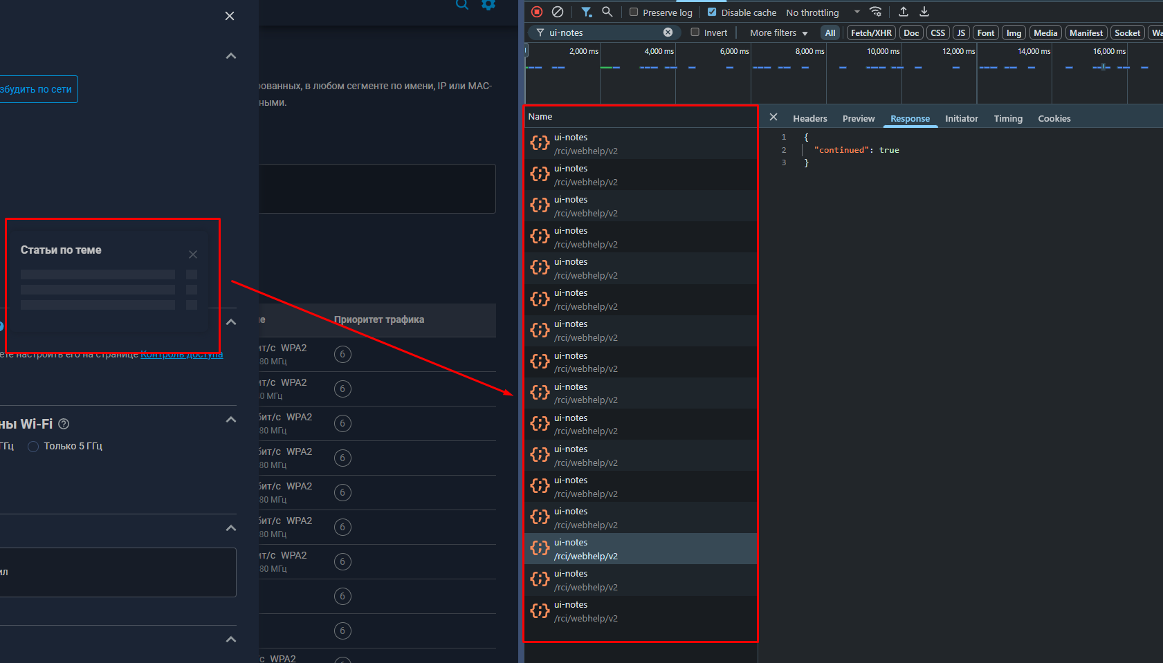Filter requests by Img type
Screen dimensions: 1163x663
tap(1014, 32)
